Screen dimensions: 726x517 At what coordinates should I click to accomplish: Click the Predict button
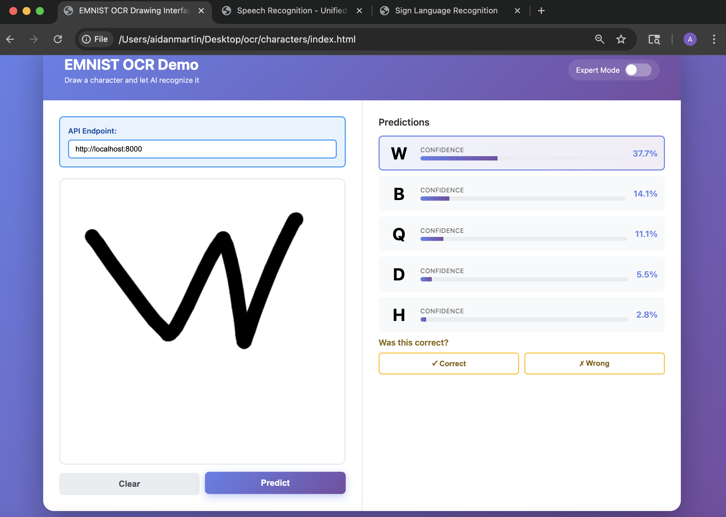click(275, 483)
